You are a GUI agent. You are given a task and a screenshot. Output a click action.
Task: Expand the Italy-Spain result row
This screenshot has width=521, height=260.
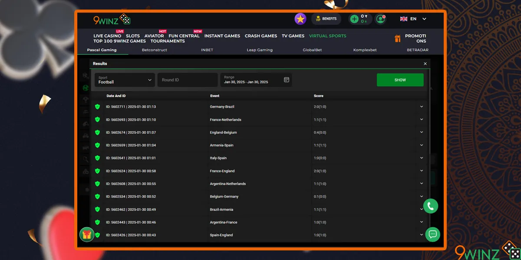(422, 158)
